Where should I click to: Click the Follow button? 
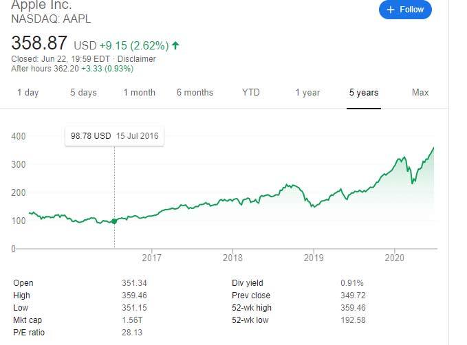[x=406, y=10]
